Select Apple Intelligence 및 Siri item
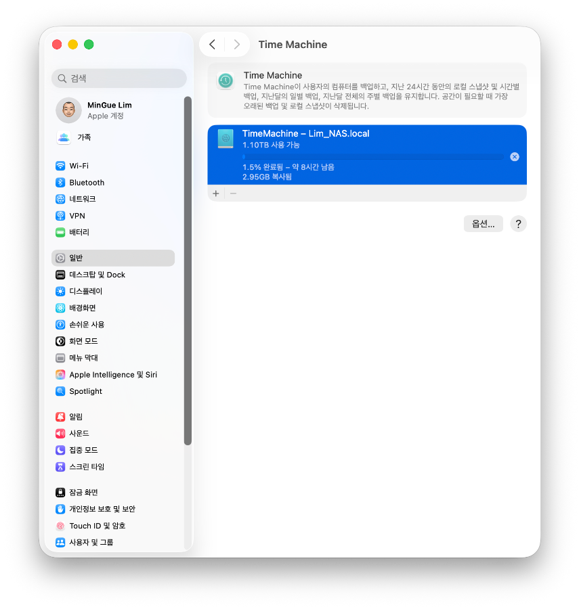 (112, 375)
